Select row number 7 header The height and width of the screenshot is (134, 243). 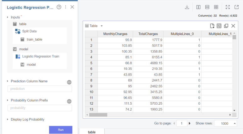click(x=91, y=75)
